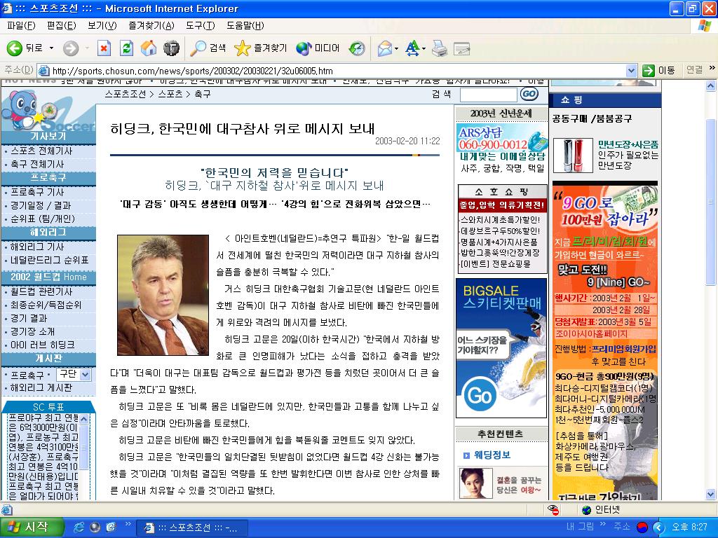718x538 pixels.
Task: Go to the Home page icon
Action: tap(149, 48)
